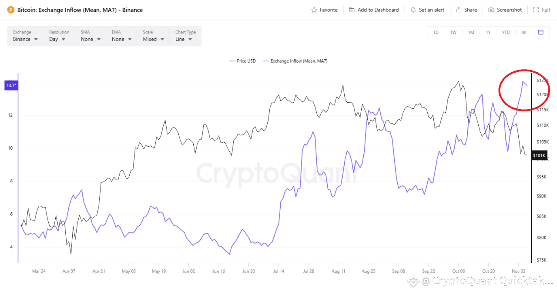Click the Screenshot camera icon

point(491,10)
